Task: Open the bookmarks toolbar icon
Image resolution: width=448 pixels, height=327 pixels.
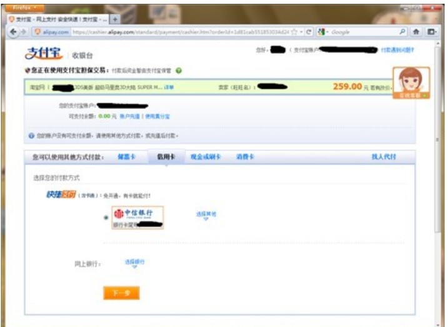Action: [x=431, y=32]
